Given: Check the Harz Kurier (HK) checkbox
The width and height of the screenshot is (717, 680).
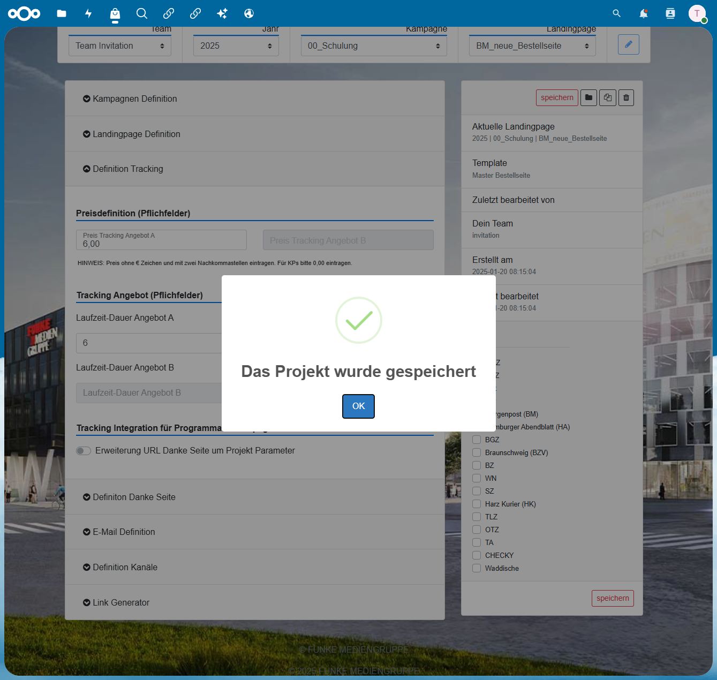Looking at the screenshot, I should pyautogui.click(x=477, y=504).
